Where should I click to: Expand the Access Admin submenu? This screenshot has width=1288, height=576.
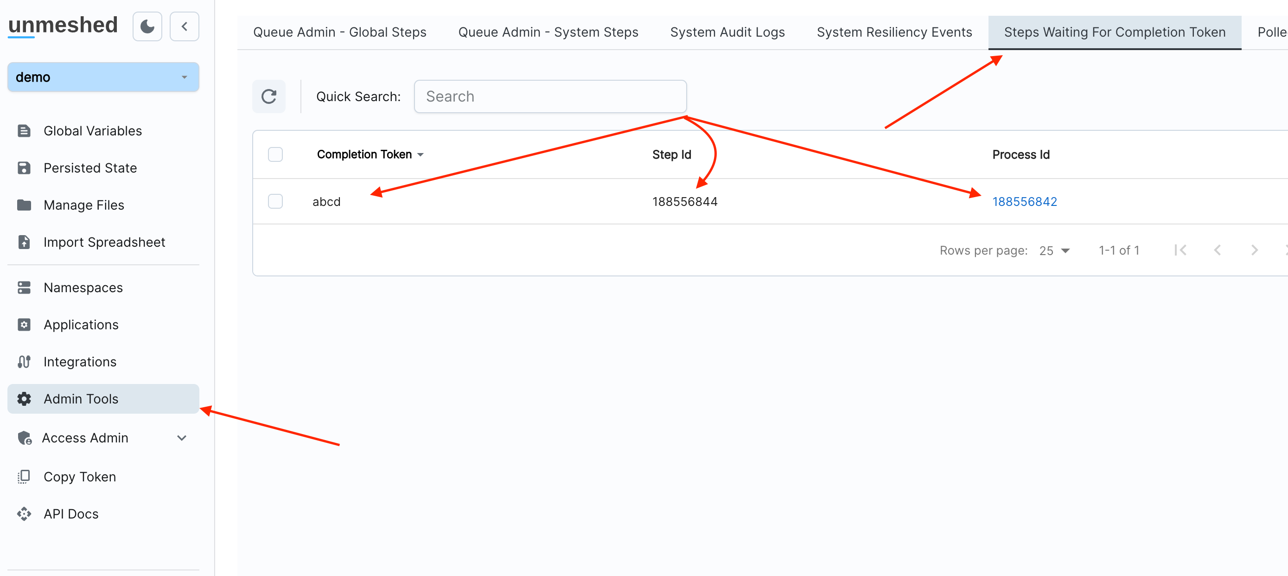point(181,438)
